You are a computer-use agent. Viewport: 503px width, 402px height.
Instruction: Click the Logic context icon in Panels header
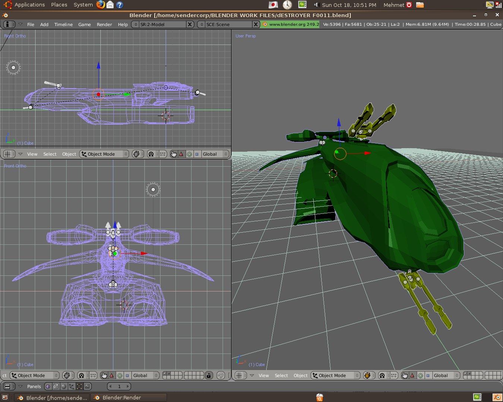tap(48, 386)
